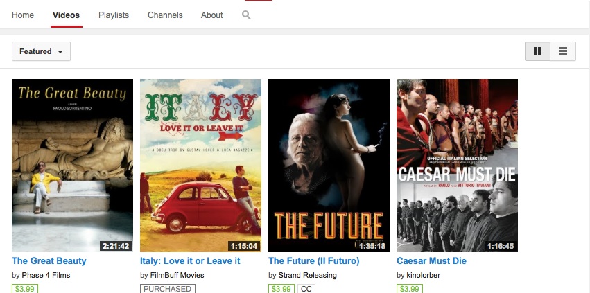590x293 pixels.
Task: Open The Future movie poster thumbnail
Action: point(329,165)
